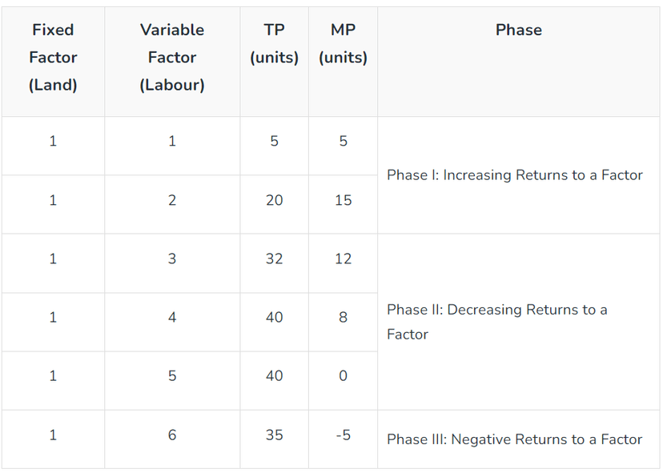Image resolution: width=663 pixels, height=473 pixels.
Task: Select the negative MP value -5 cell
Action: [343, 435]
